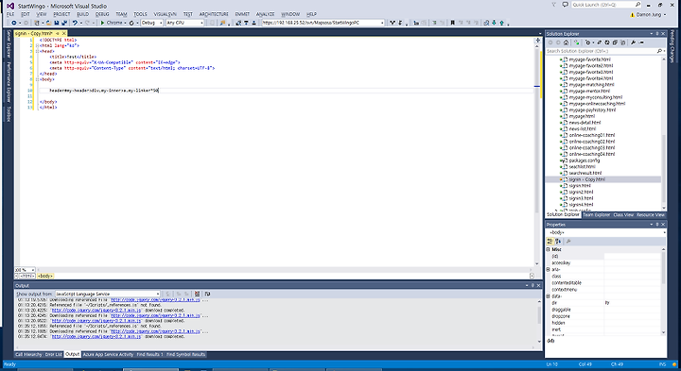The image size is (681, 371).
Task: Click the Property Pages wrench in Properties panel
Action: (568, 242)
